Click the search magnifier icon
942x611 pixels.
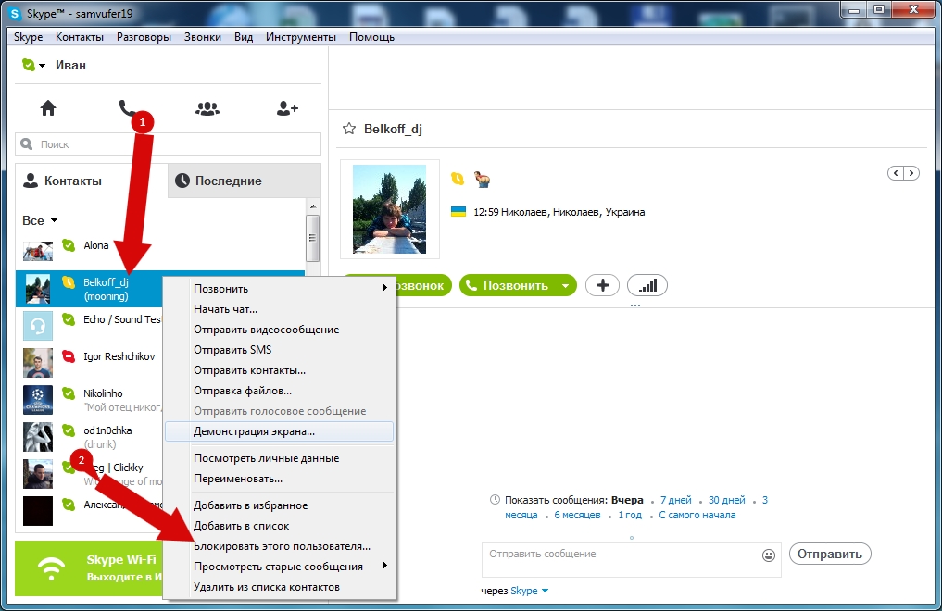(27, 144)
